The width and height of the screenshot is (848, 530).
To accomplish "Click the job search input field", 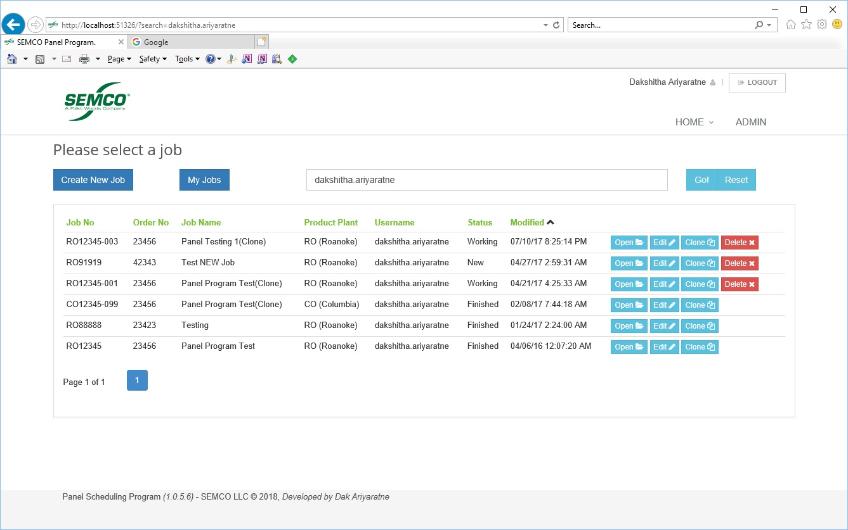I will [x=486, y=180].
